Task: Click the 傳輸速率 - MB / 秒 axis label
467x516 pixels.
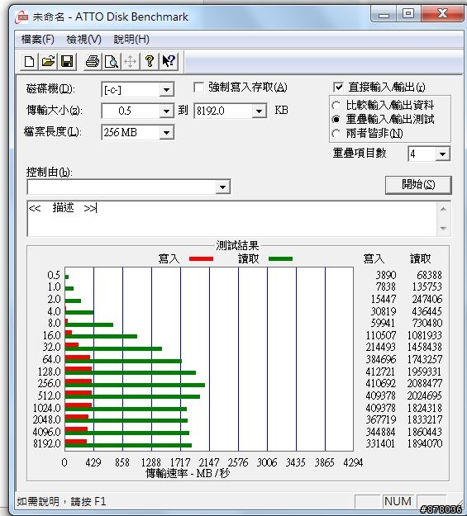Action: click(187, 474)
